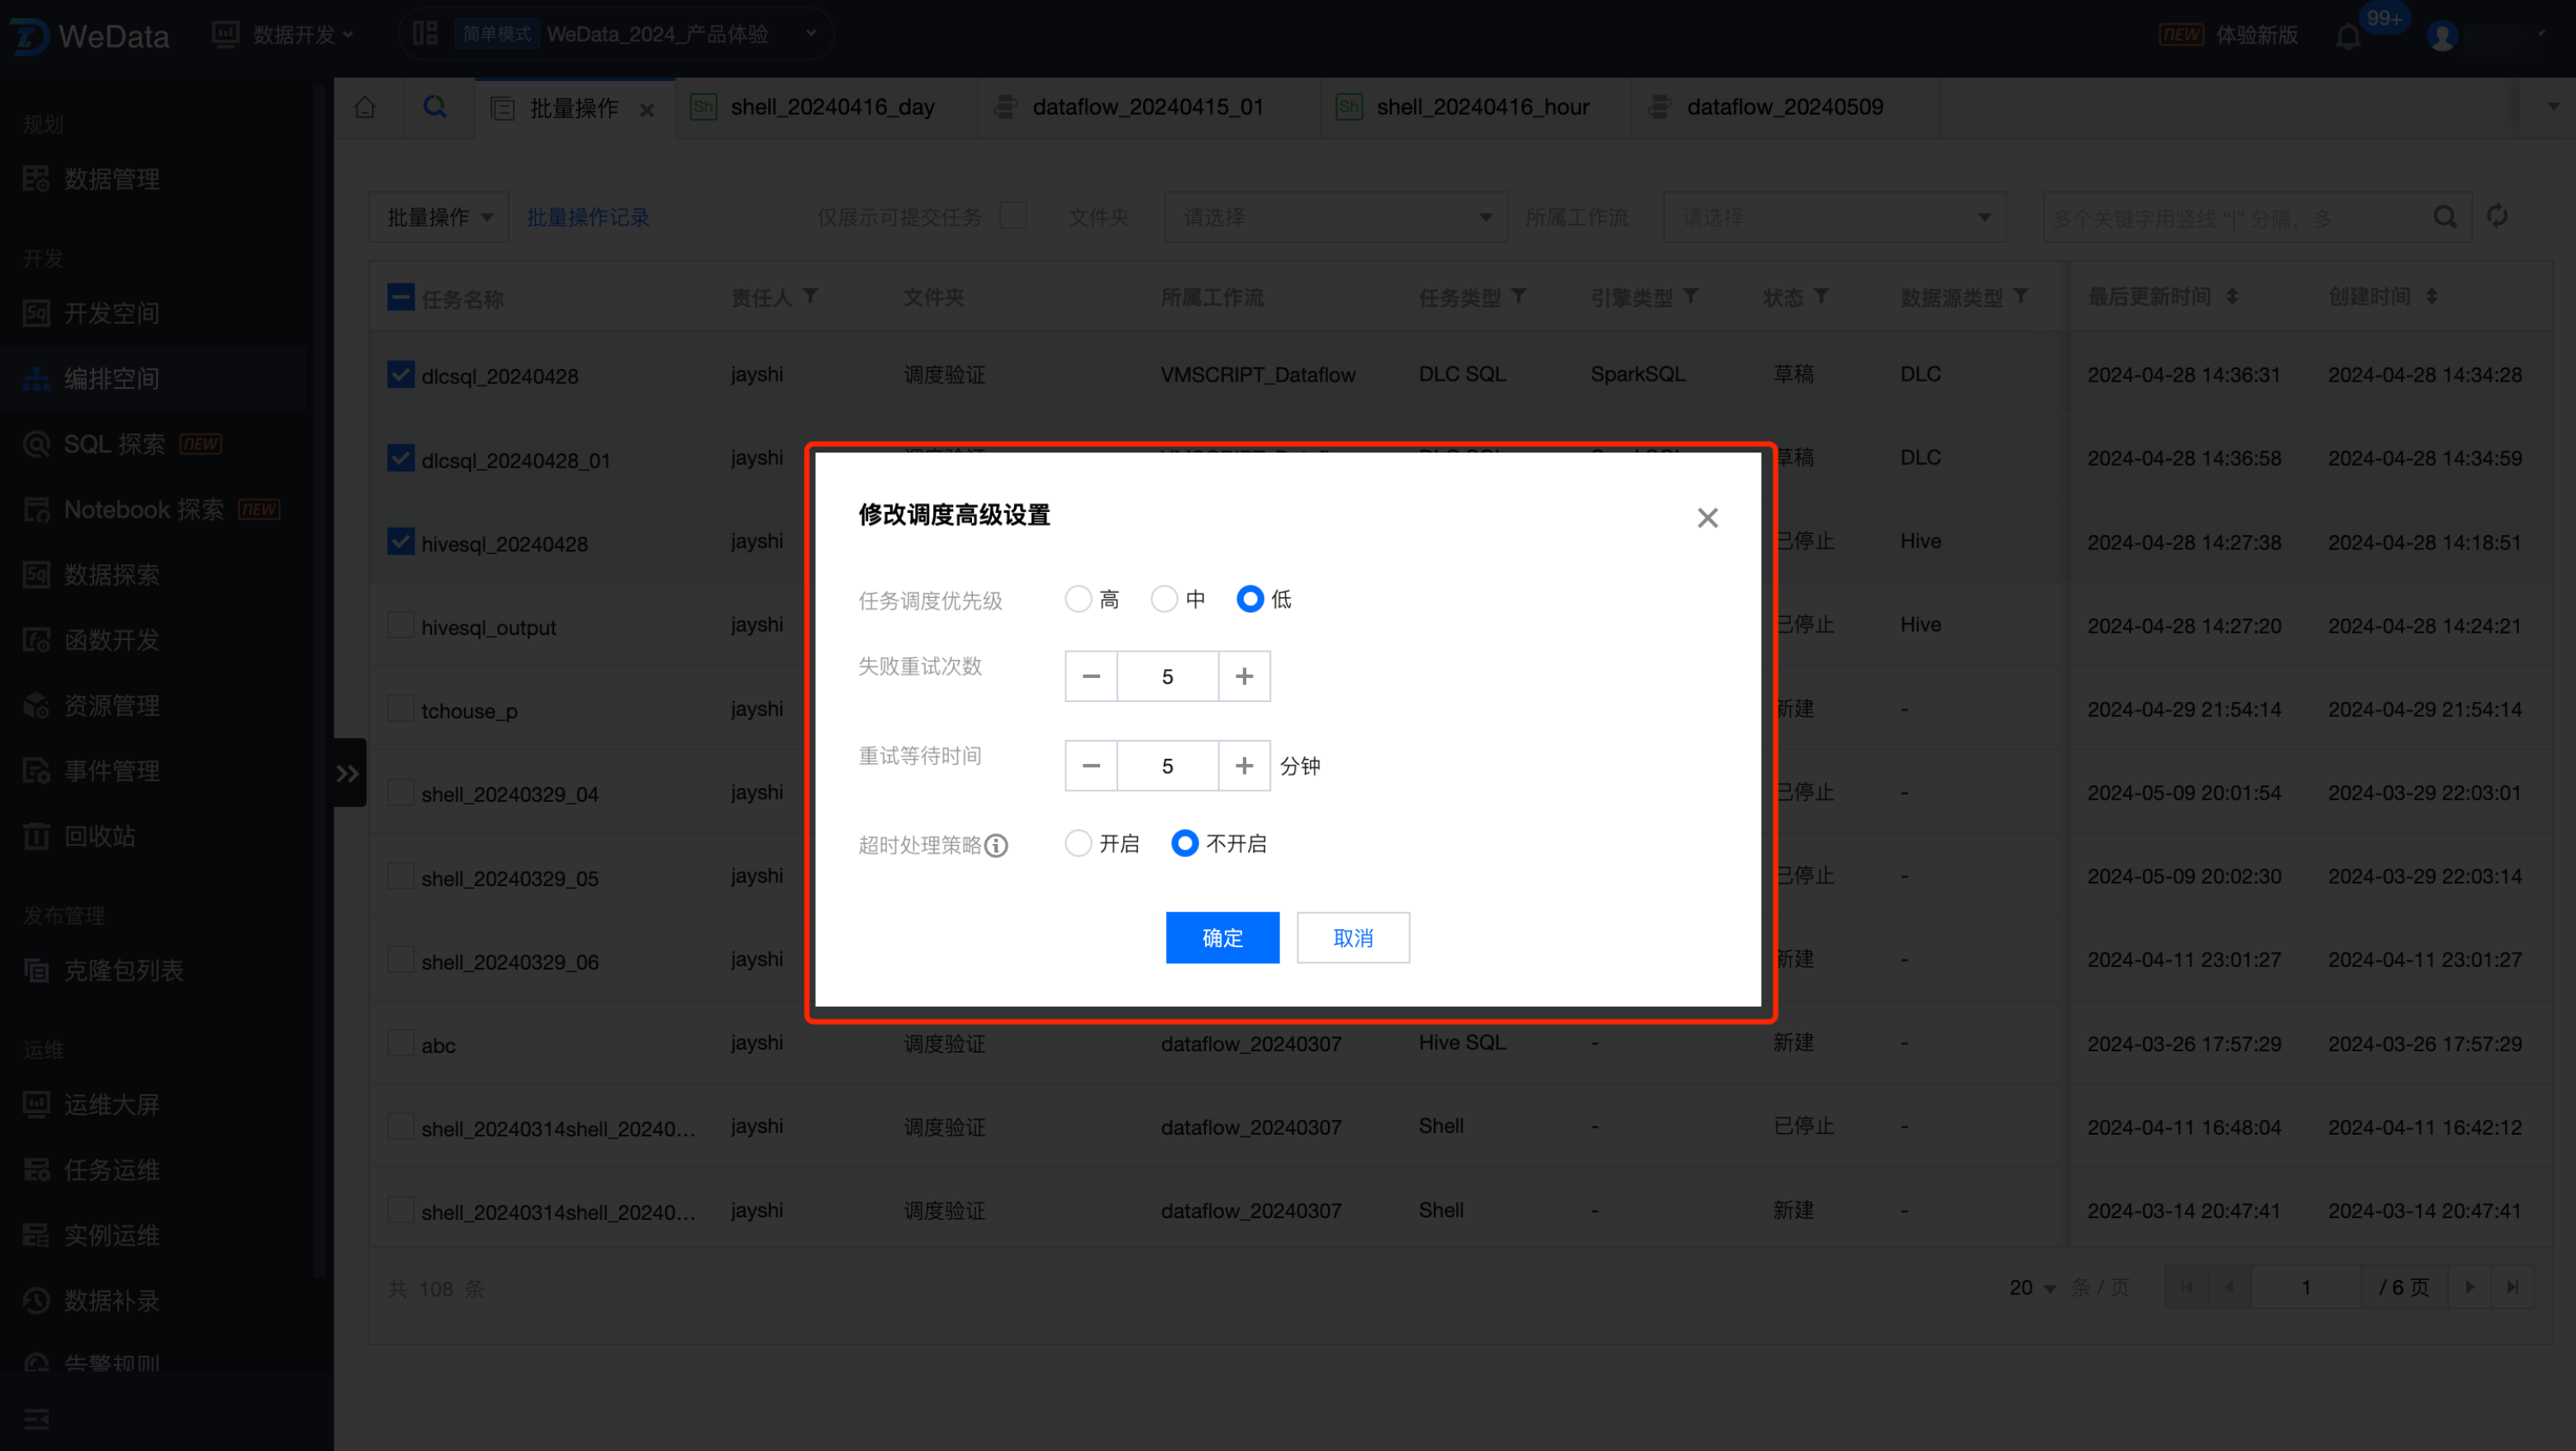Enable 开启 for timeout strategy
This screenshot has height=1451, width=2576.
tap(1078, 844)
